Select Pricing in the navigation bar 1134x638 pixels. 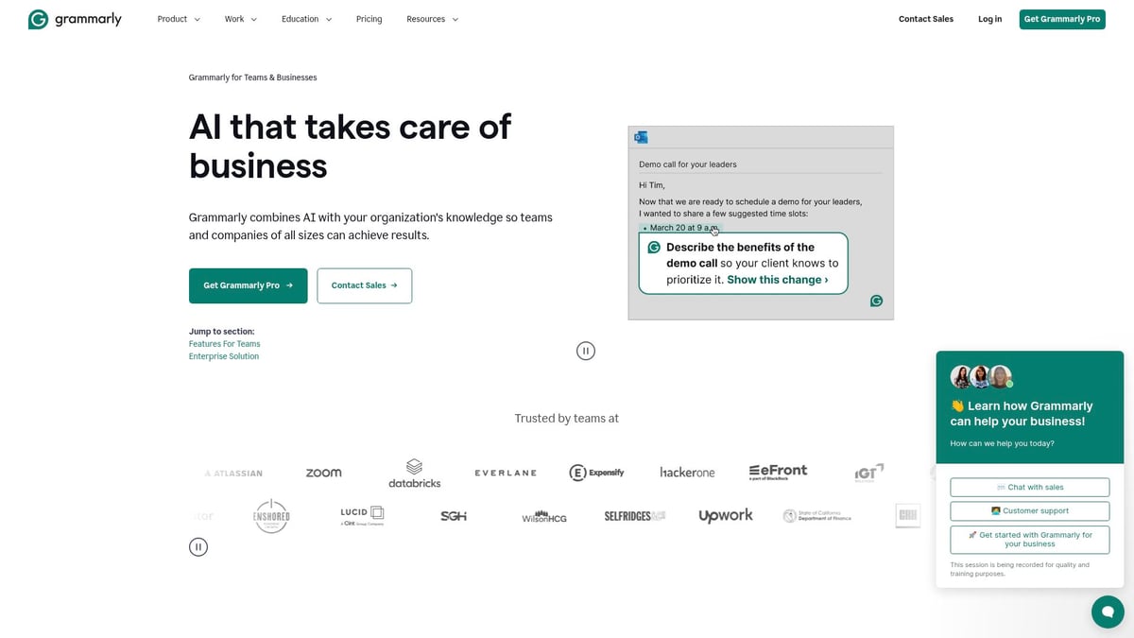369,18
